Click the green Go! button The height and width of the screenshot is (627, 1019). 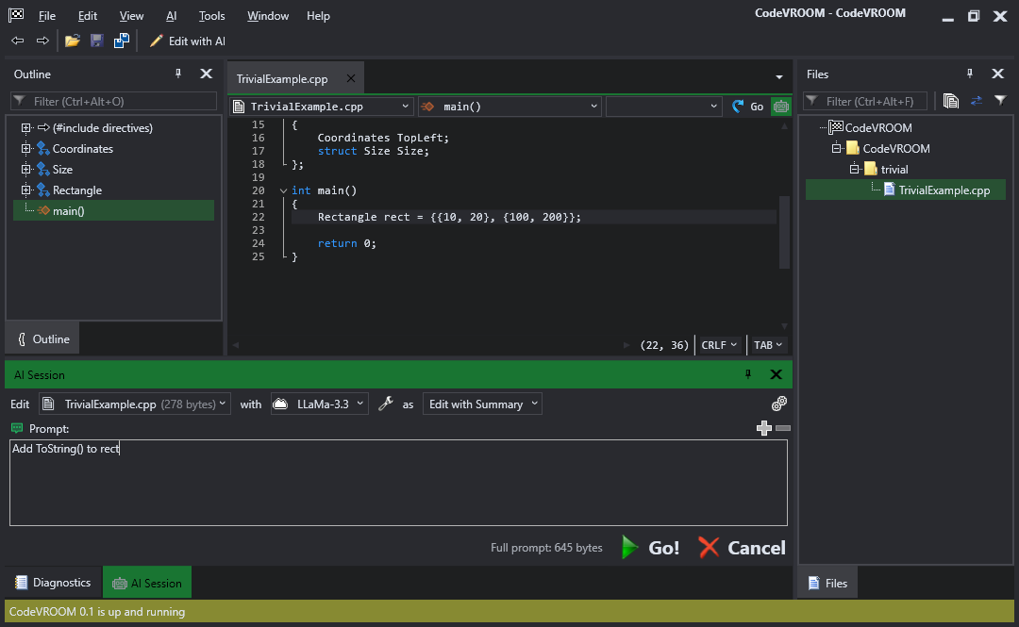click(650, 548)
